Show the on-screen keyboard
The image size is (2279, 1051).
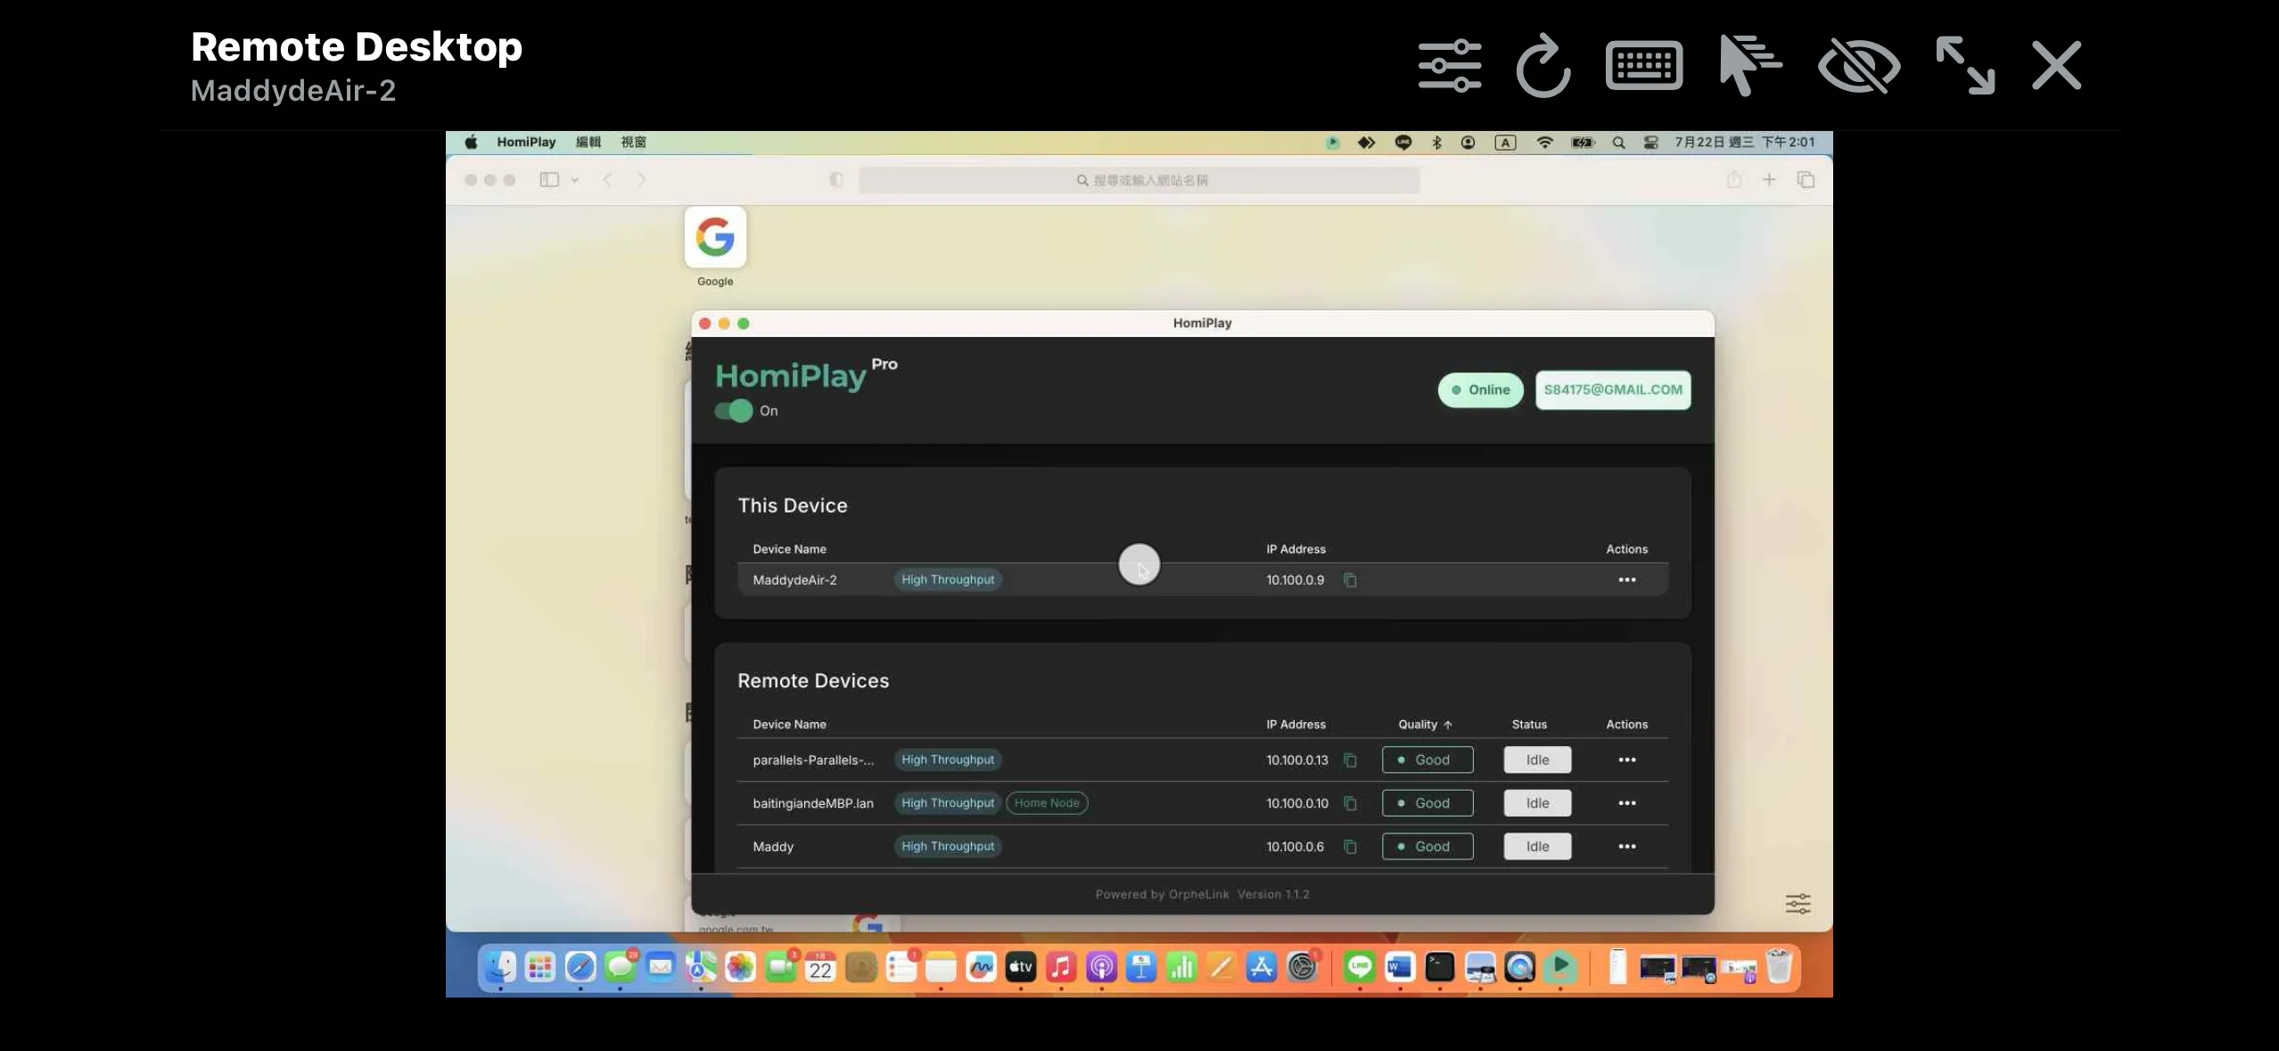[x=1644, y=65]
